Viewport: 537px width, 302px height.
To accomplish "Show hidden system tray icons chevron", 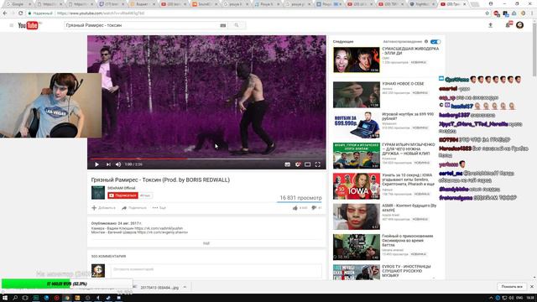I will click(x=491, y=298).
